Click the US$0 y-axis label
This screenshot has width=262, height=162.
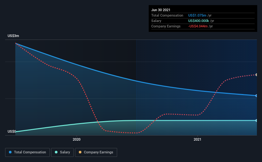(x=12, y=131)
